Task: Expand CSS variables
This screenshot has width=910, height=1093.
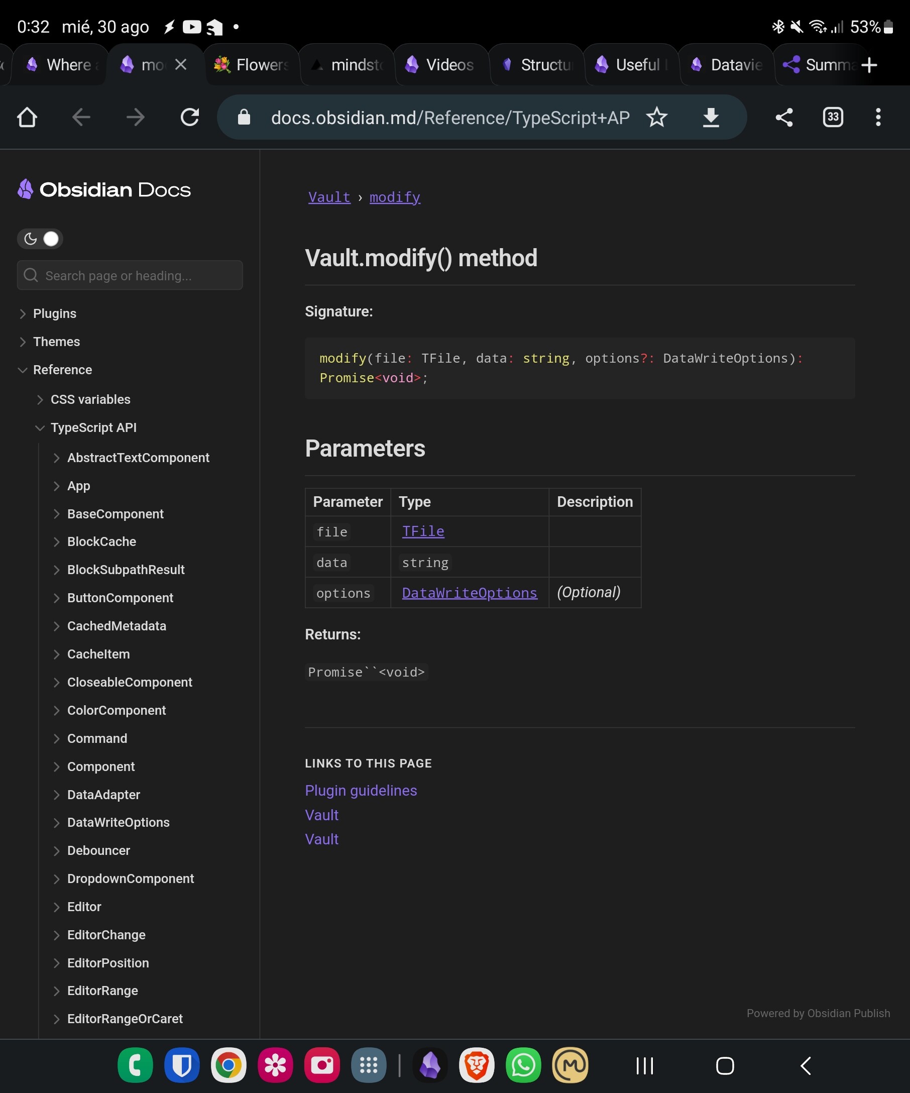Action: [40, 399]
